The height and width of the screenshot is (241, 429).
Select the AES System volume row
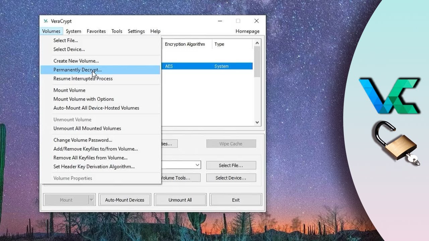pos(207,66)
